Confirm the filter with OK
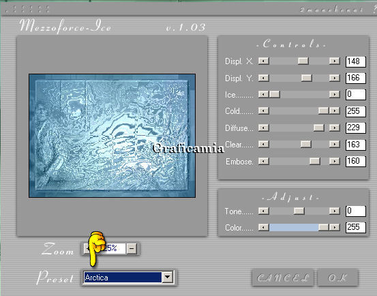This screenshot has height=296, width=377. click(338, 278)
